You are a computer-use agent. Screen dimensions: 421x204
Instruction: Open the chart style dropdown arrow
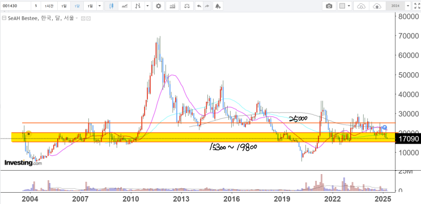pos(147,6)
